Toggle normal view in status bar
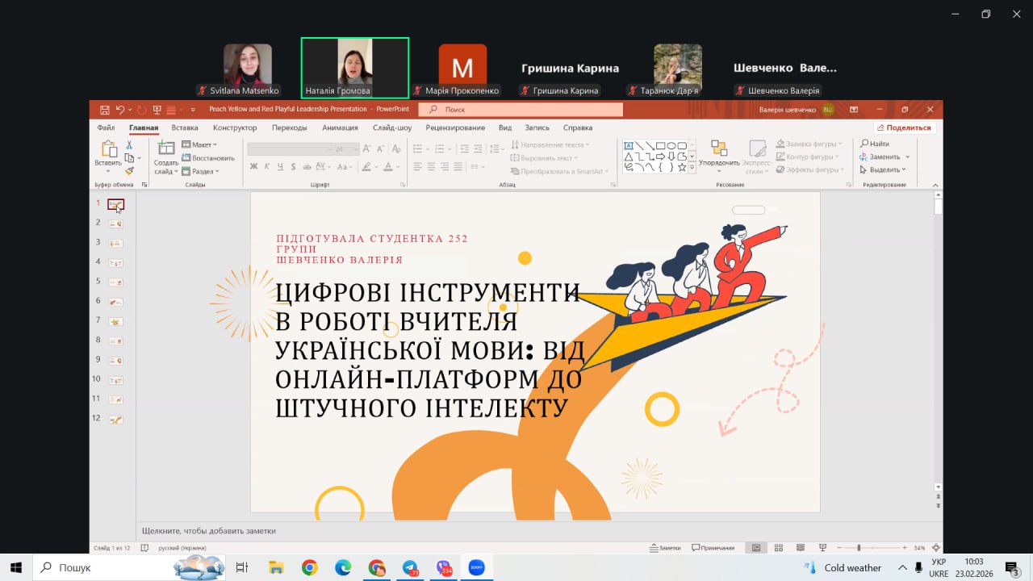The width and height of the screenshot is (1033, 581). 756,548
